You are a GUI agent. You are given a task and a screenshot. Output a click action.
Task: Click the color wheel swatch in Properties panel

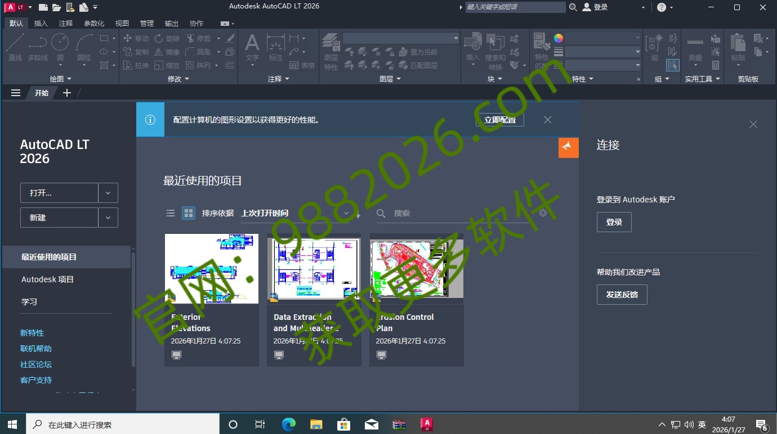tap(559, 38)
